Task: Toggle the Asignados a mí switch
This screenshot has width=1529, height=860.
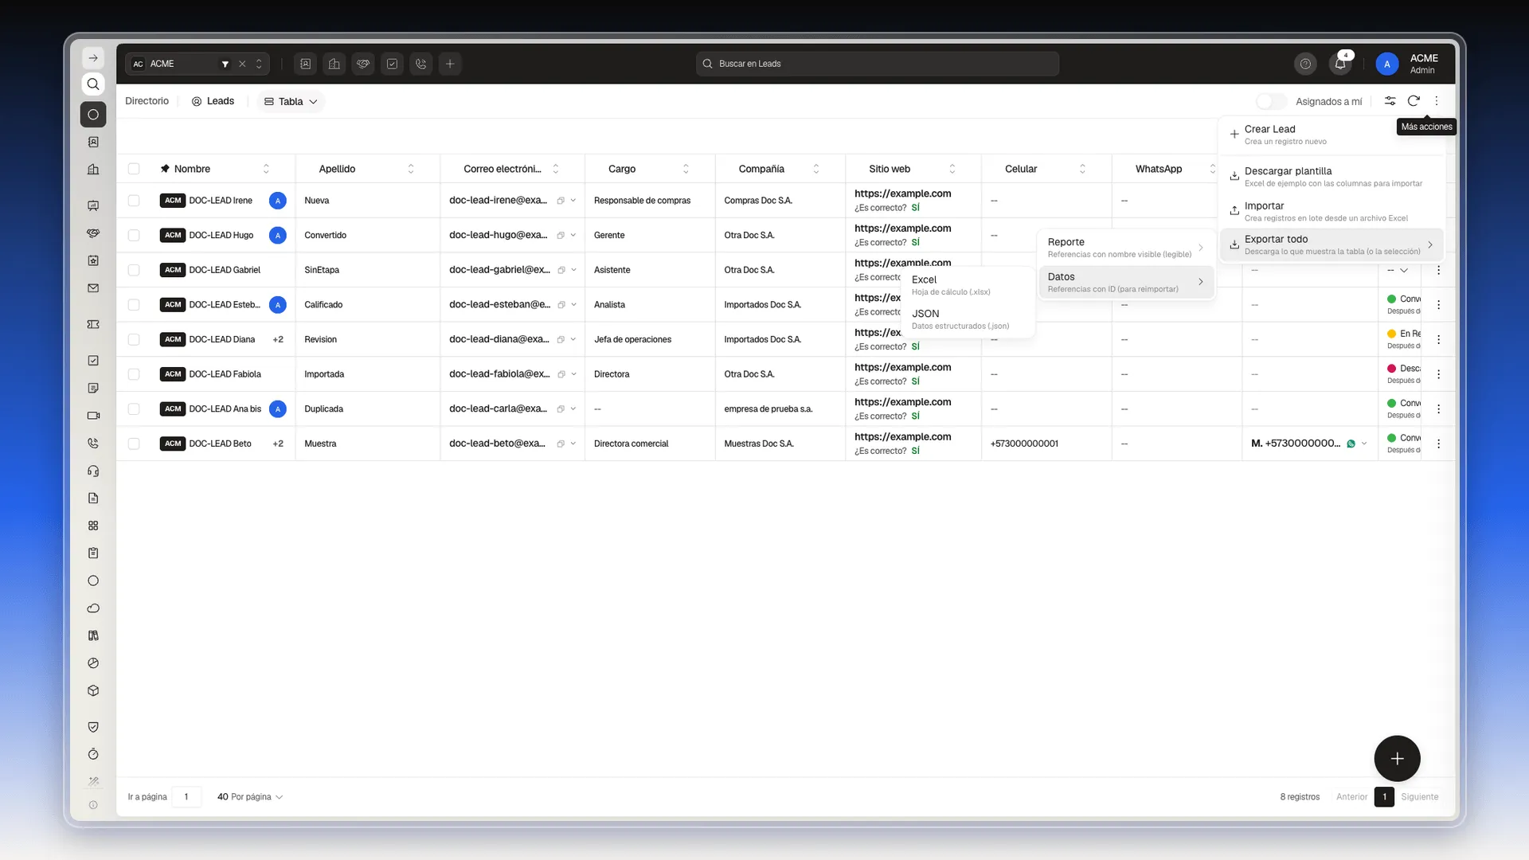Action: click(x=1271, y=101)
